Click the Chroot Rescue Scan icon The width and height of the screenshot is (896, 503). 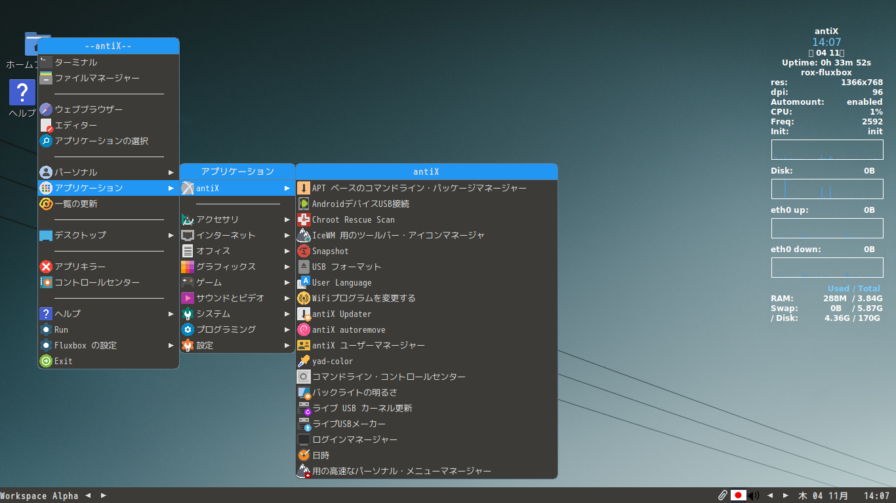(x=304, y=219)
